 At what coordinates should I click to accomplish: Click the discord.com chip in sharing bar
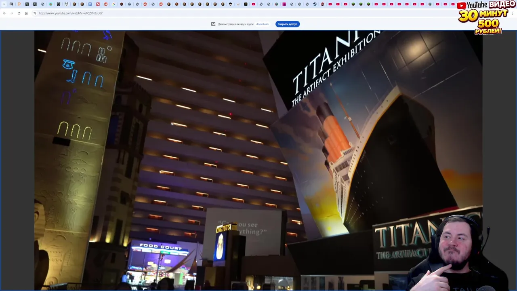click(263, 24)
